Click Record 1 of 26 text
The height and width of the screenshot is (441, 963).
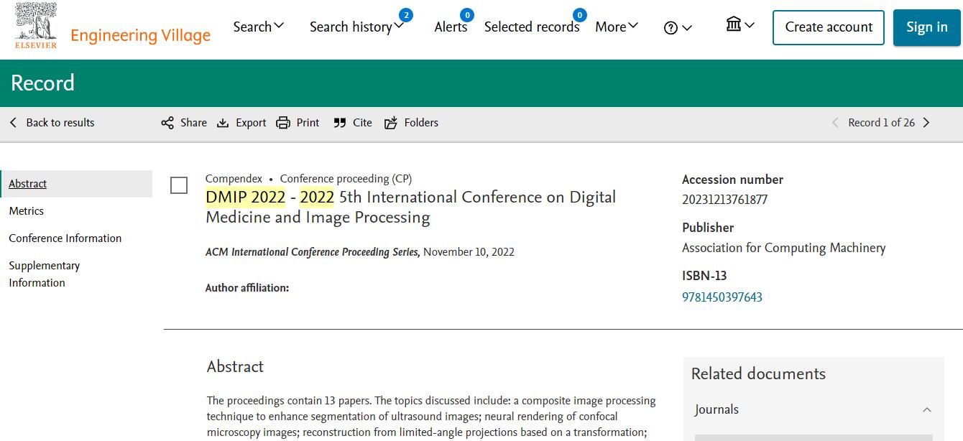point(881,123)
